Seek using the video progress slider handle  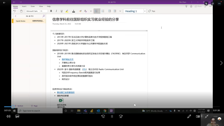coord(13,107)
